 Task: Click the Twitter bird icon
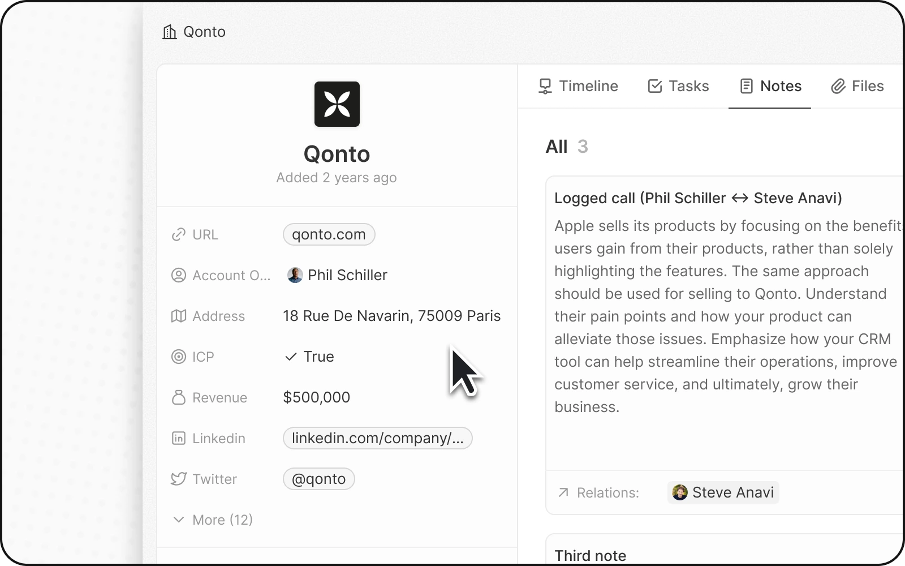tap(179, 479)
